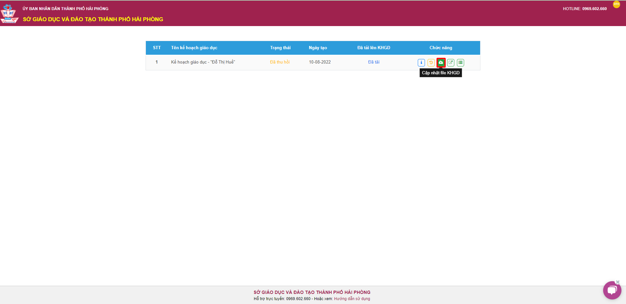Click the green cloud upload KHGD icon
626x304 pixels.
(x=441, y=63)
